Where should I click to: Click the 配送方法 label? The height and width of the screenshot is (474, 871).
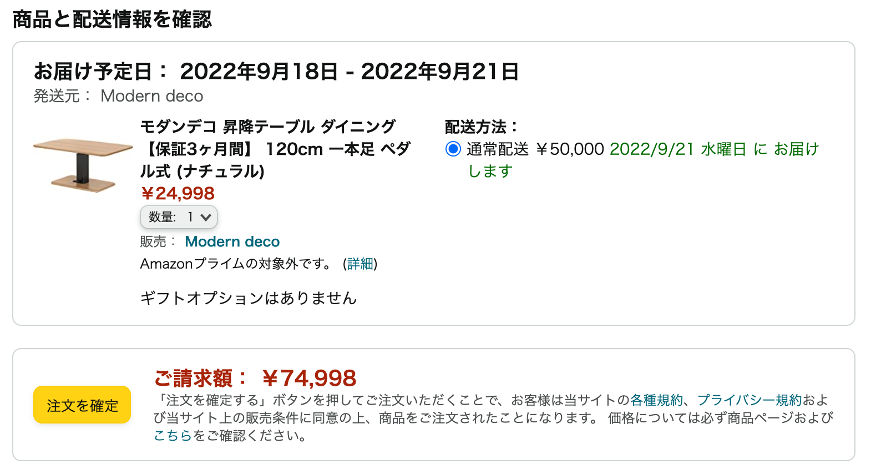point(481,127)
